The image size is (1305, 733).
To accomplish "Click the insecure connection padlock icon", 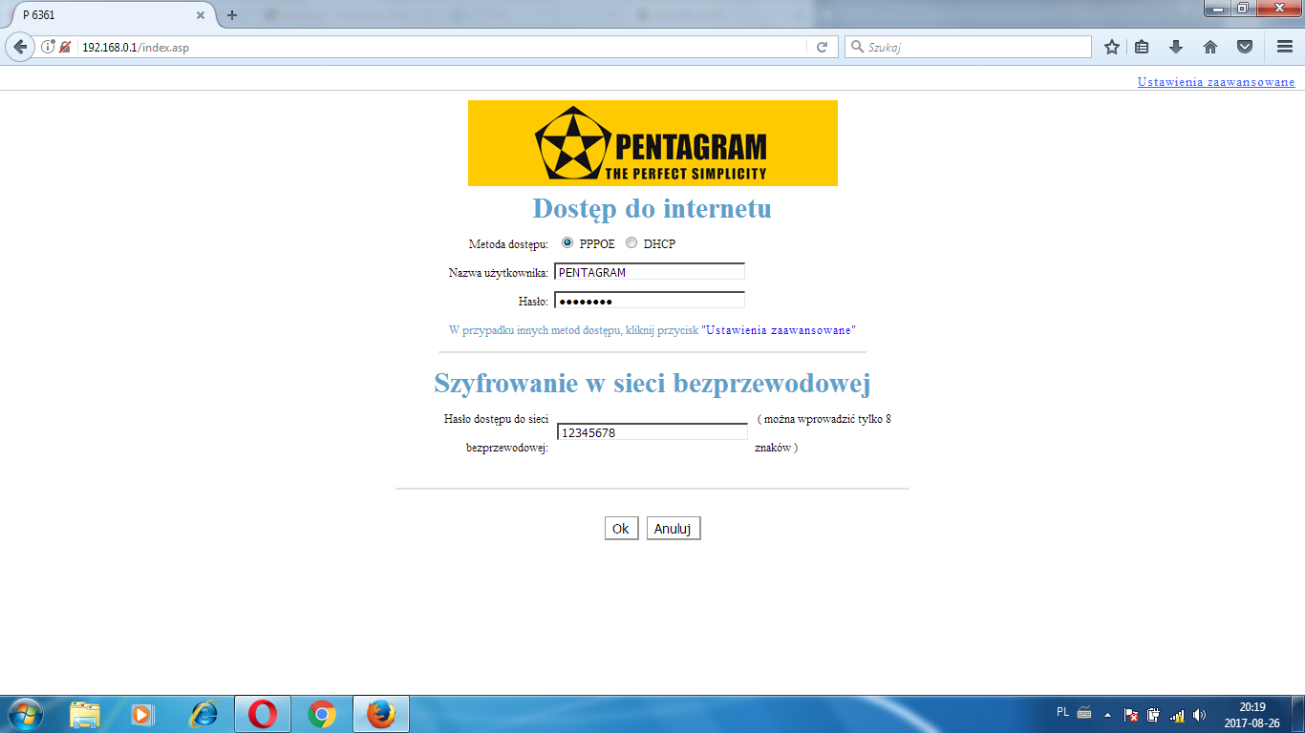I will point(65,47).
